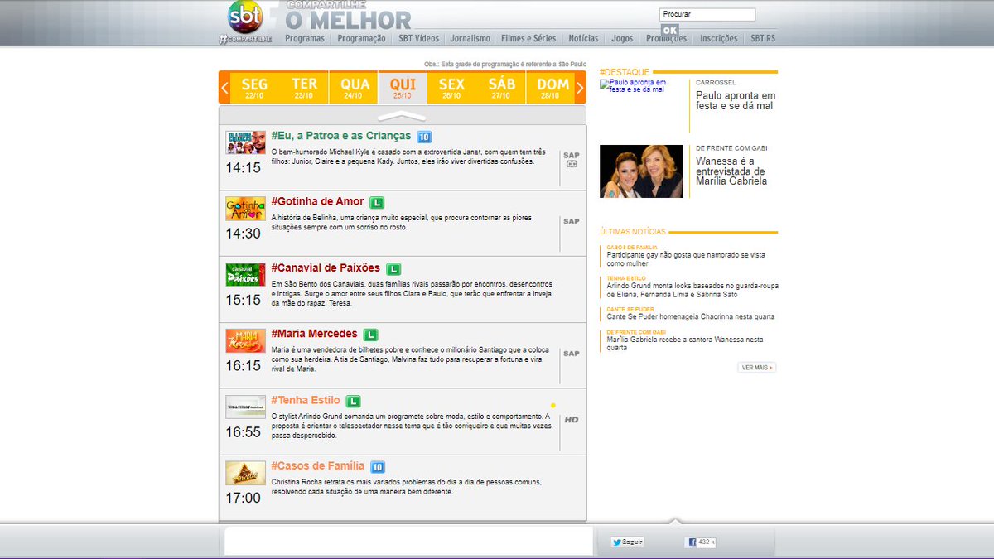Screen dimensions: 994x559
Task: Open Gotinha de Amor thumbnail
Action: pos(246,209)
